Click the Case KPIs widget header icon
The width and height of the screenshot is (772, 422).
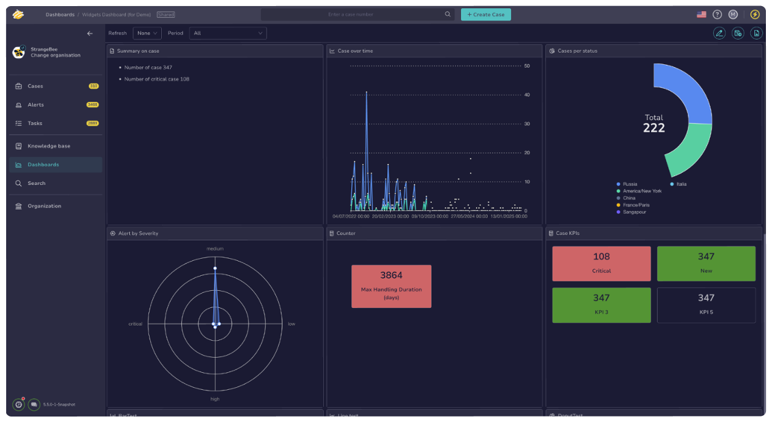(551, 233)
